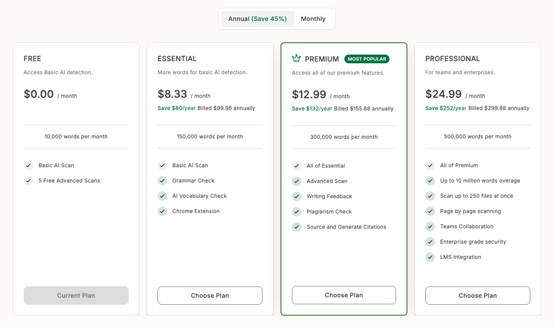This screenshot has width=554, height=327.
Task: Click checkmark beside Chrome Extension
Action: coord(162,211)
